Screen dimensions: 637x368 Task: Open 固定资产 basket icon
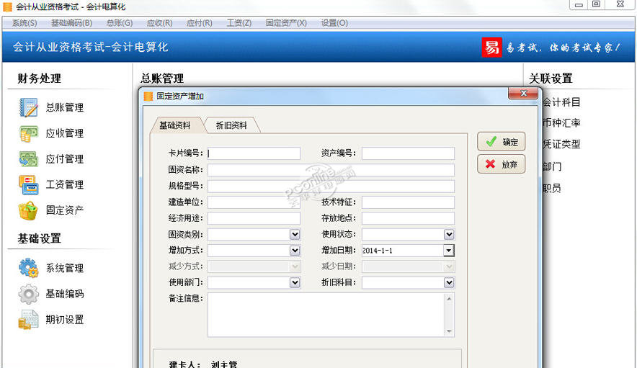tap(28, 210)
